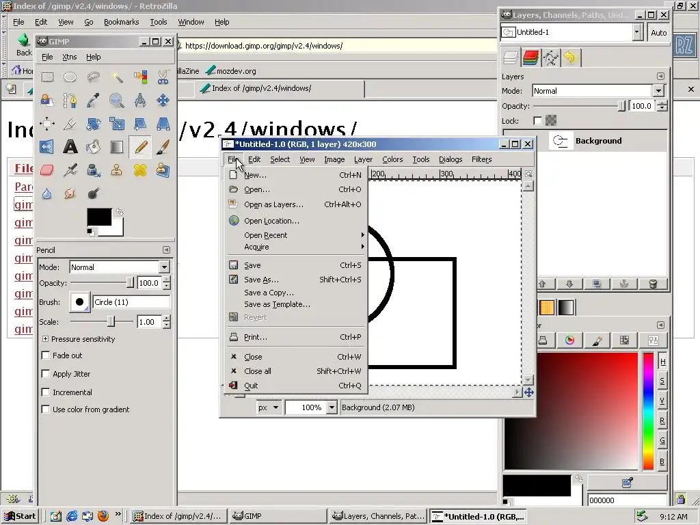Select the Scissors Select tool
Screen dimensions: 700x525
pyautogui.click(x=163, y=77)
